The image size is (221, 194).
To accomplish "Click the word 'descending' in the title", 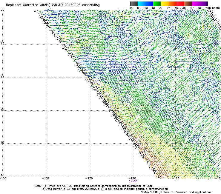I will tap(91, 5).
